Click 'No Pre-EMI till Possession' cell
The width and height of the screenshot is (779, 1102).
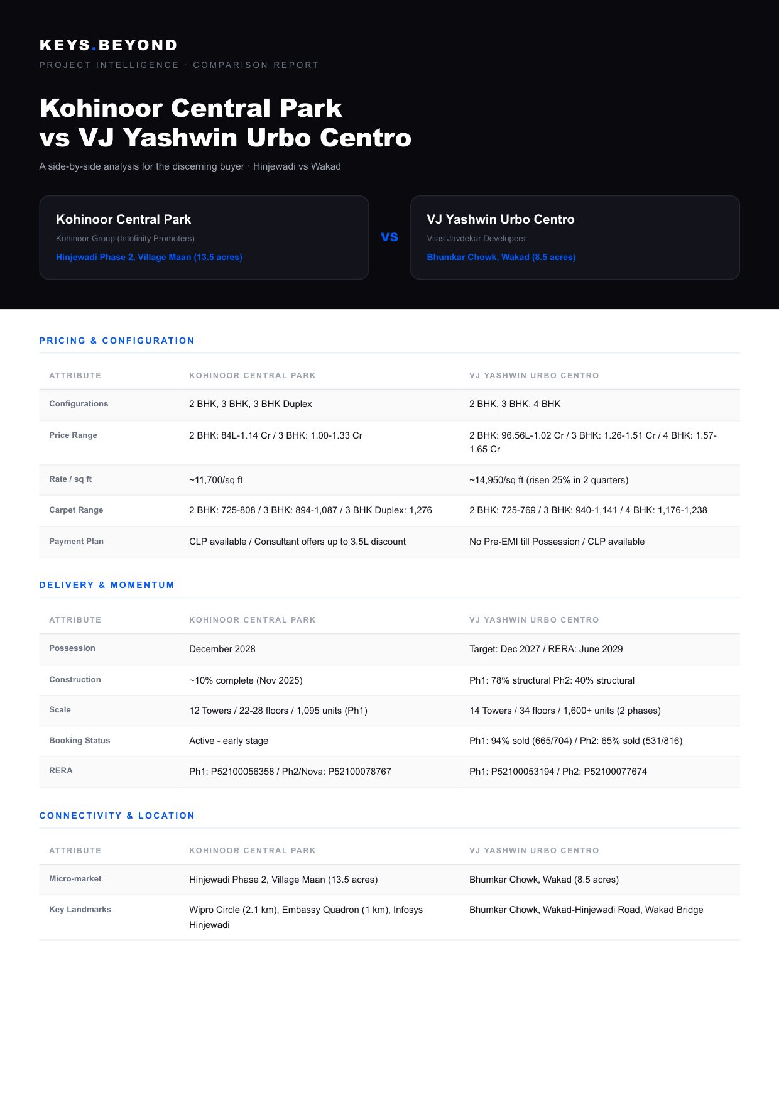tap(557, 542)
